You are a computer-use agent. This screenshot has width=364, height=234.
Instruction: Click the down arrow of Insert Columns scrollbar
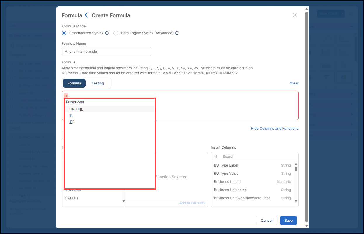click(x=296, y=201)
